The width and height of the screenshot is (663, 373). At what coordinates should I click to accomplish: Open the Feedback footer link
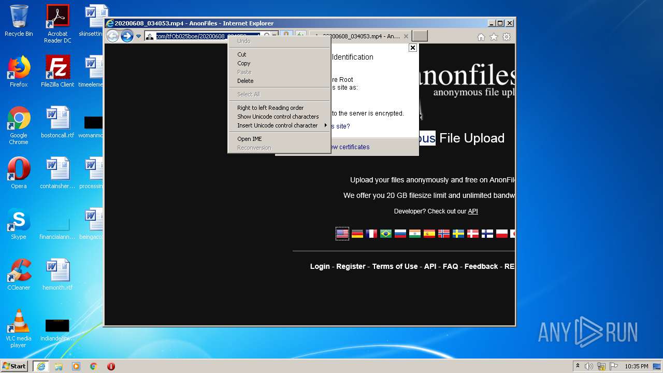(481, 266)
